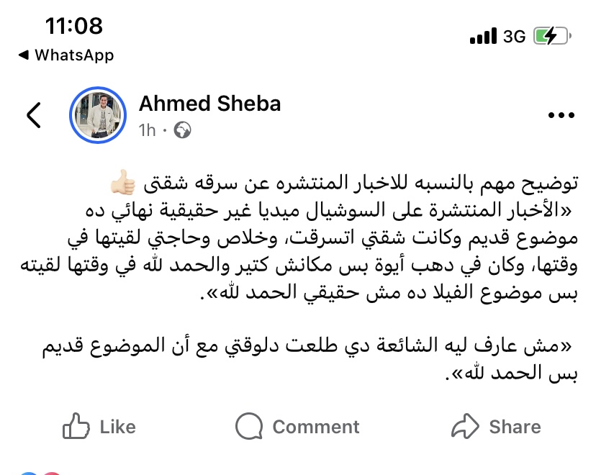Image resolution: width=596 pixels, height=475 pixels.
Task: Tap the 3G network indicator
Action: click(514, 37)
